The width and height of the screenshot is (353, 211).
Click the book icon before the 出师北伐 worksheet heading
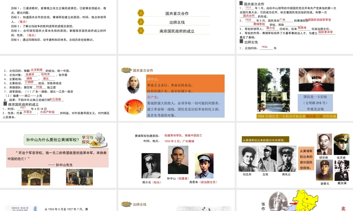pyautogui.click(x=241, y=41)
